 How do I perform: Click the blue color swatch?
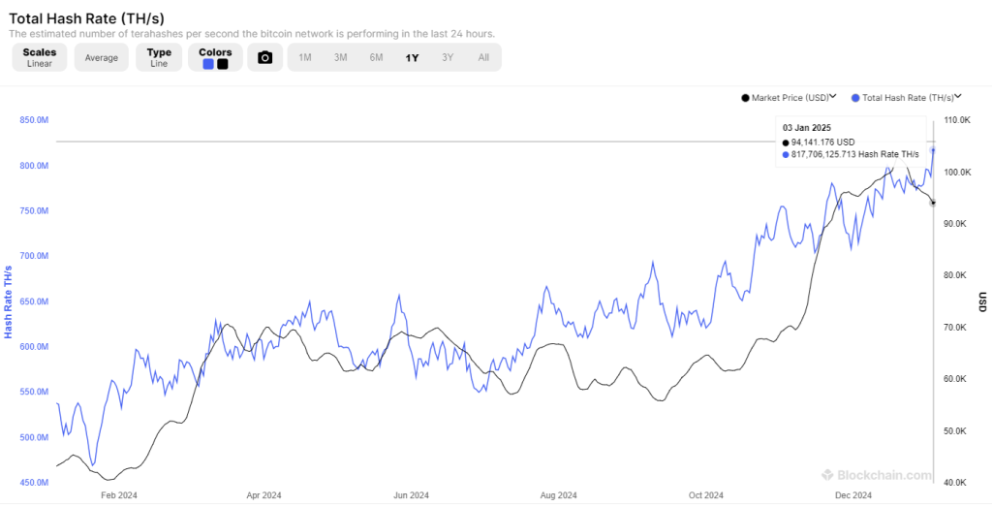click(208, 64)
